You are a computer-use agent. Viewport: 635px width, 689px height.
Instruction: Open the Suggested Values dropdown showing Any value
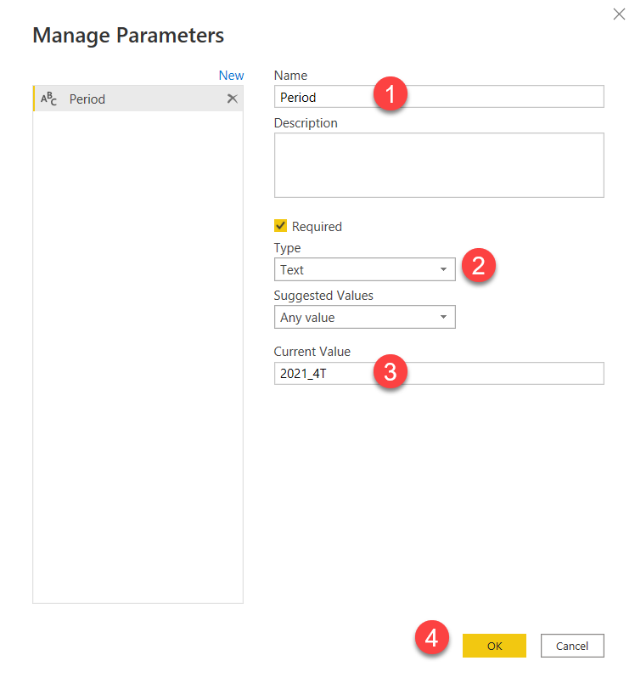click(x=357, y=318)
